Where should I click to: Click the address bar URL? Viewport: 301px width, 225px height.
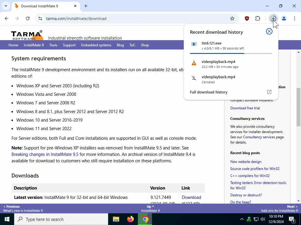76,18
